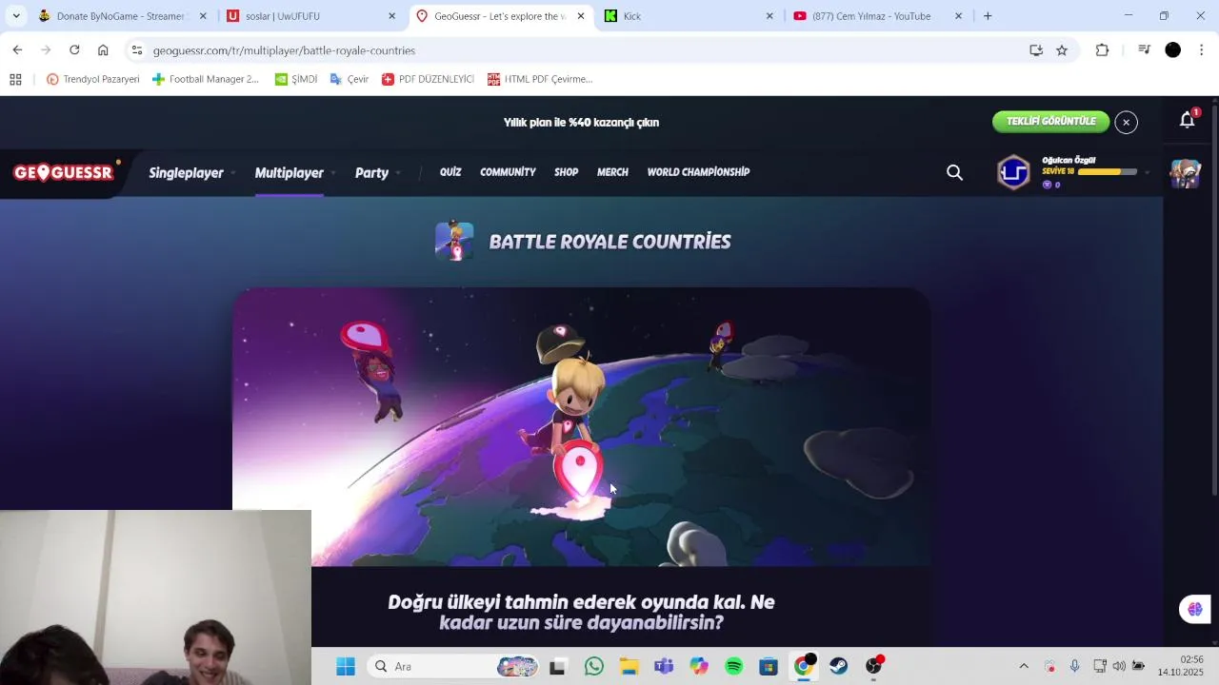1219x685 pixels.
Task: Open the HTML PDF Çevirme bookmark
Action: [x=540, y=80]
